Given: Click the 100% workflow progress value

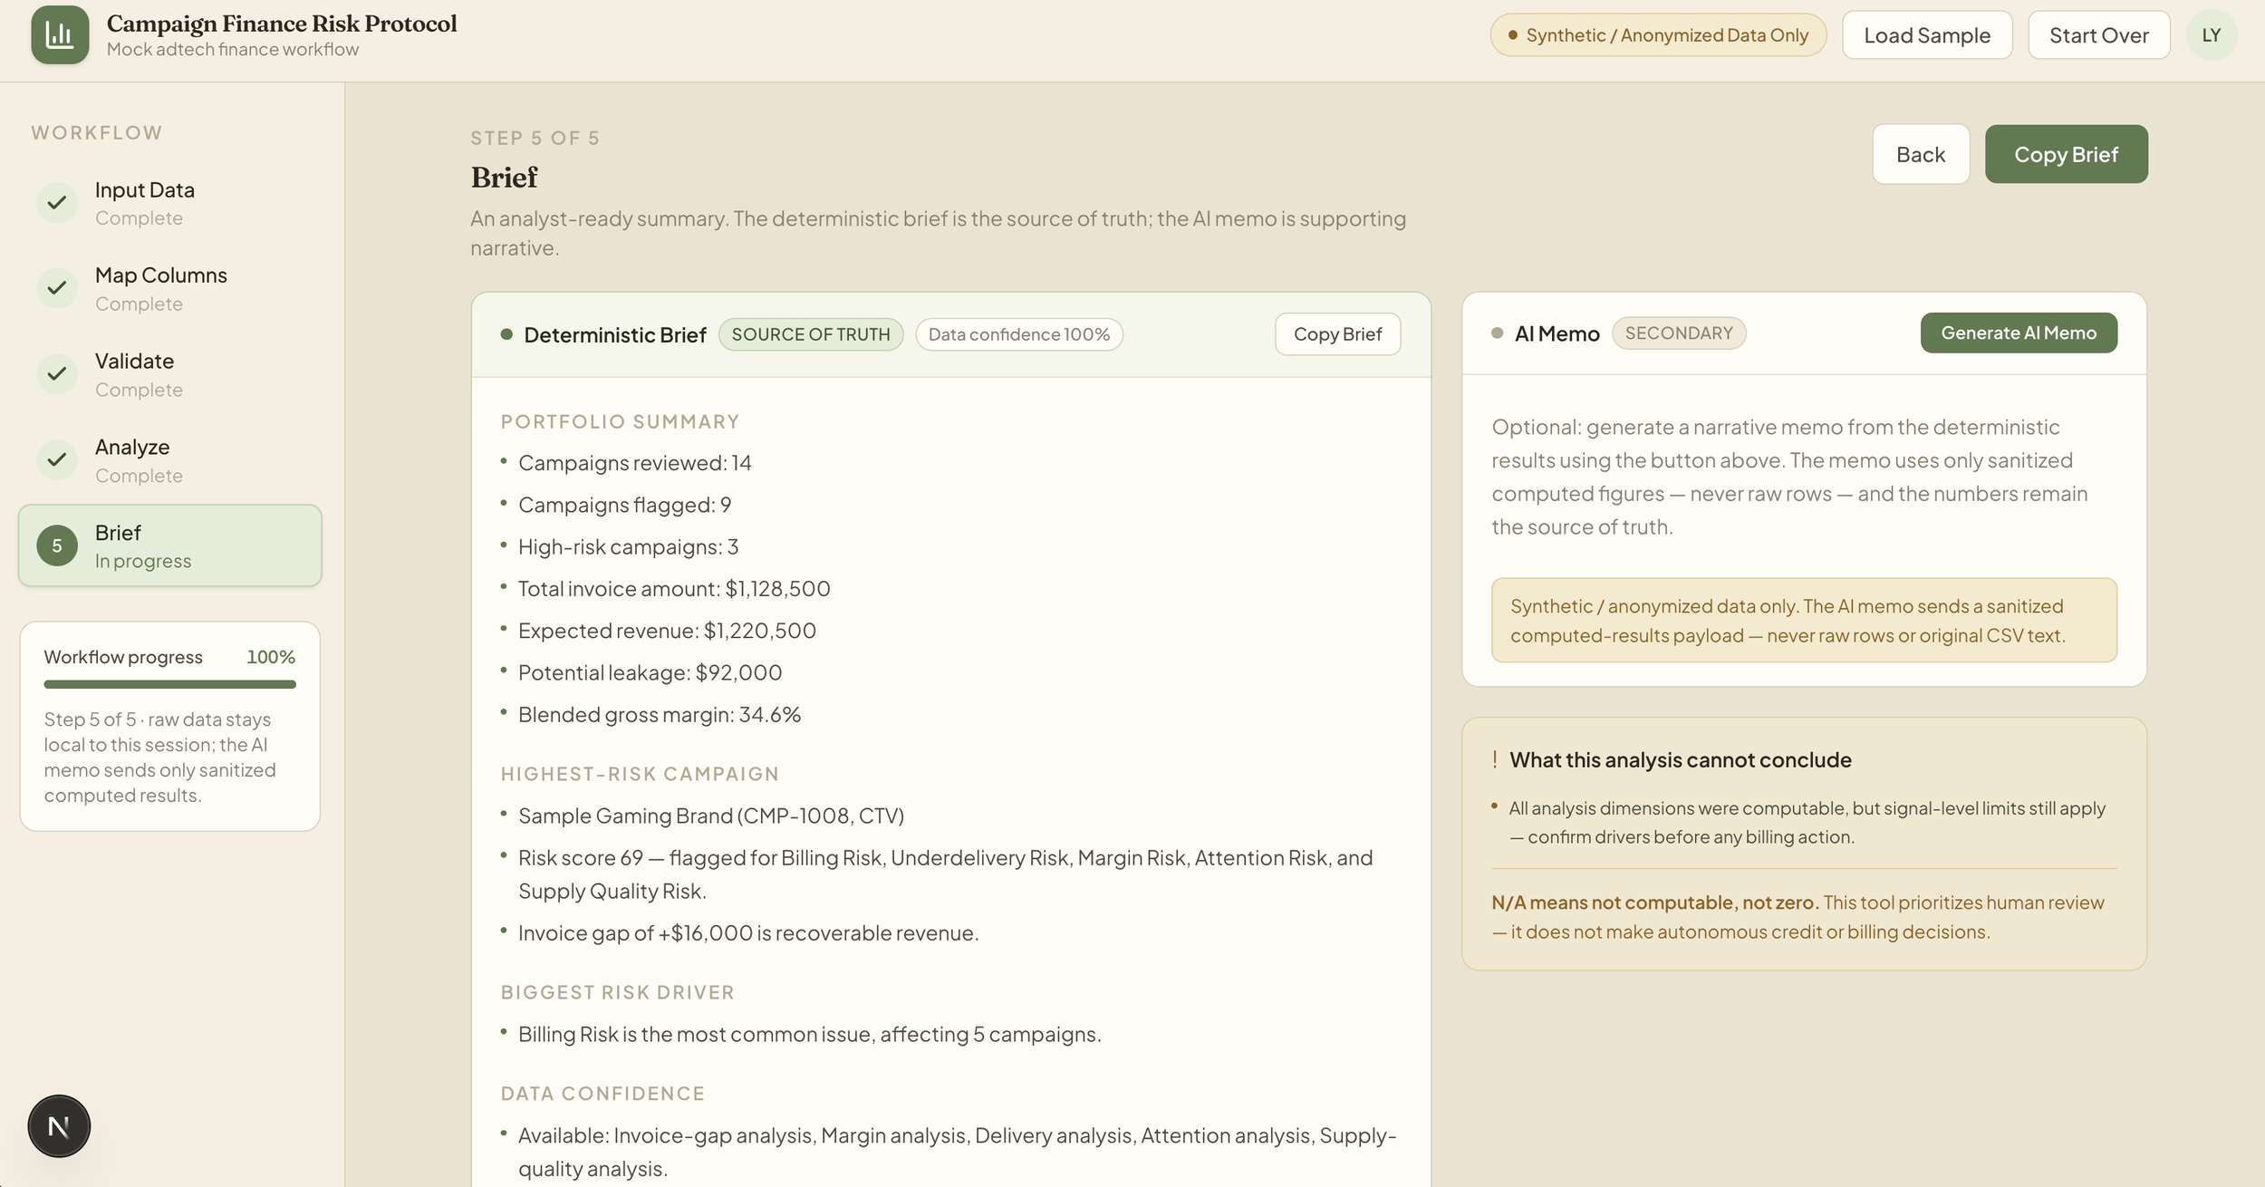Looking at the screenshot, I should pos(271,657).
